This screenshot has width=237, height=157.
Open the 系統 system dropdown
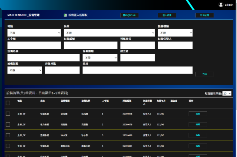pos(109,33)
